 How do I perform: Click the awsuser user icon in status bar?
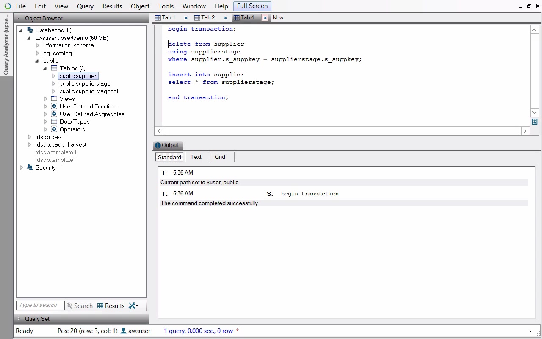[x=123, y=331]
